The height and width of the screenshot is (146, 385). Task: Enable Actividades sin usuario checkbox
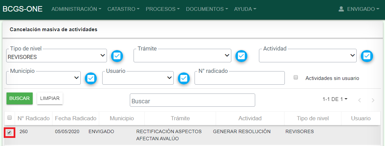point(296,77)
